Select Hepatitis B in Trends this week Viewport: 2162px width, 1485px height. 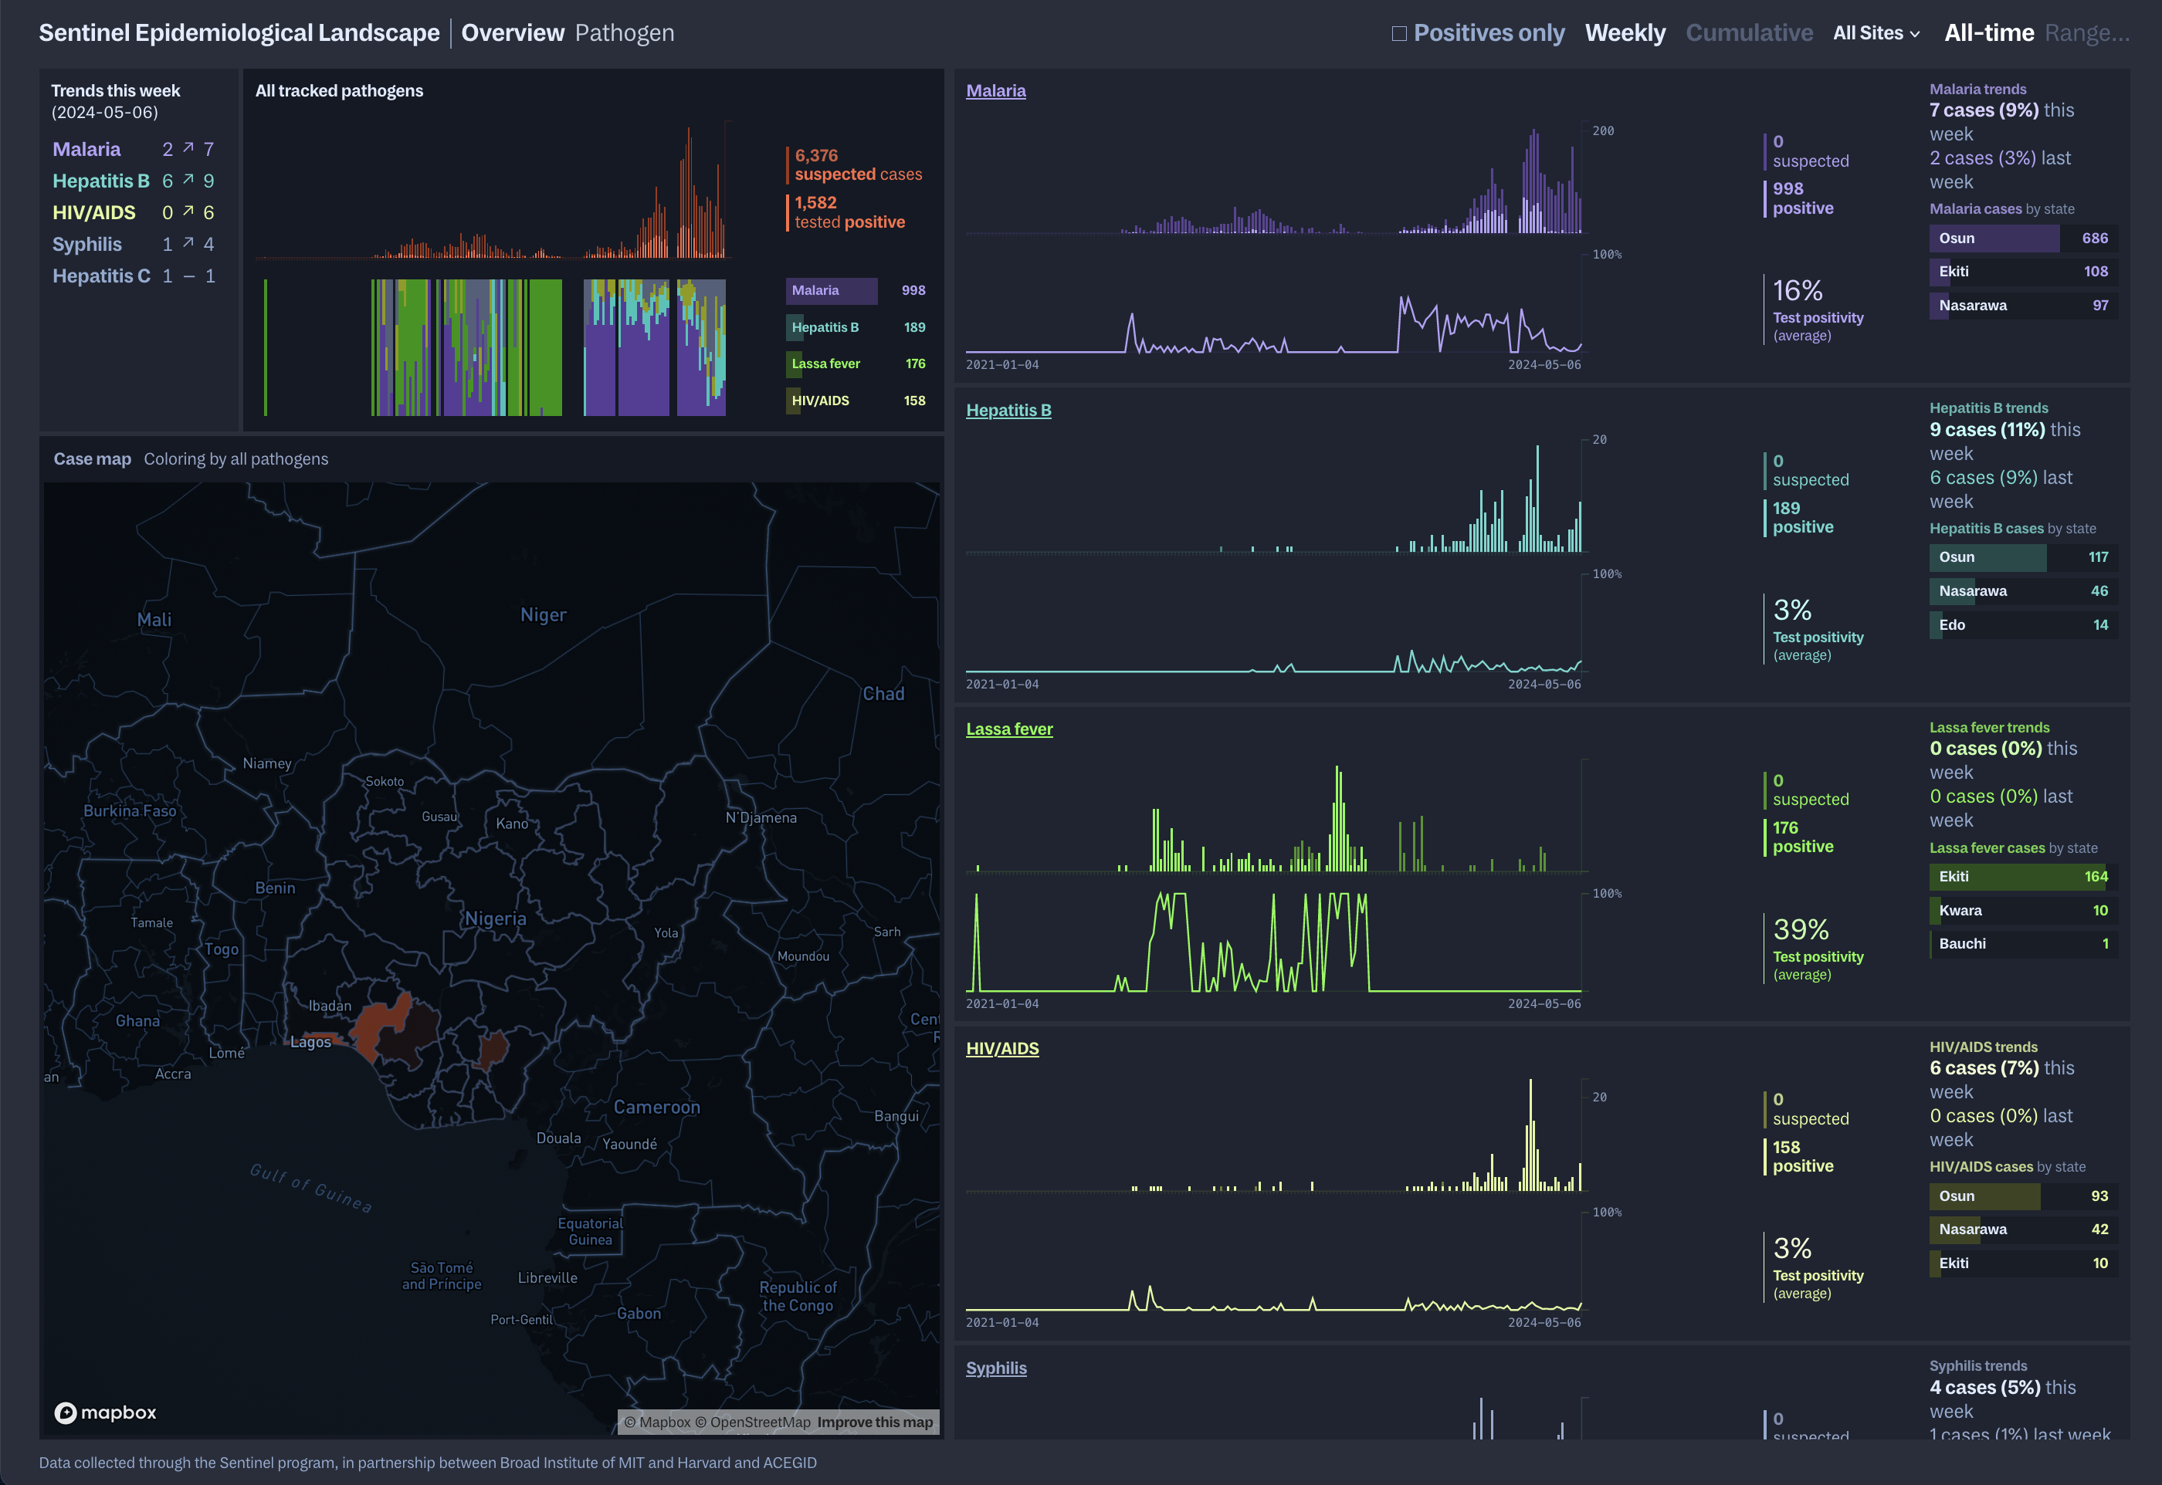pyautogui.click(x=100, y=181)
